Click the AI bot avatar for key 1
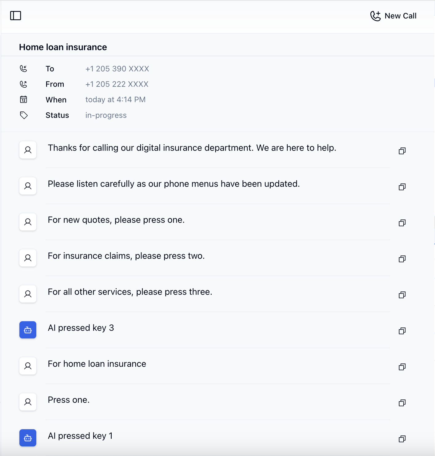This screenshot has width=435, height=456. pyautogui.click(x=28, y=438)
